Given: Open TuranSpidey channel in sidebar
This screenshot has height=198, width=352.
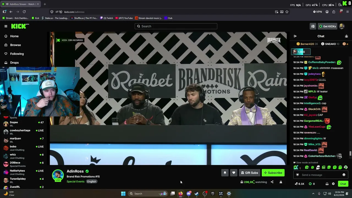Looking at the screenshot, I should click(x=24, y=180).
